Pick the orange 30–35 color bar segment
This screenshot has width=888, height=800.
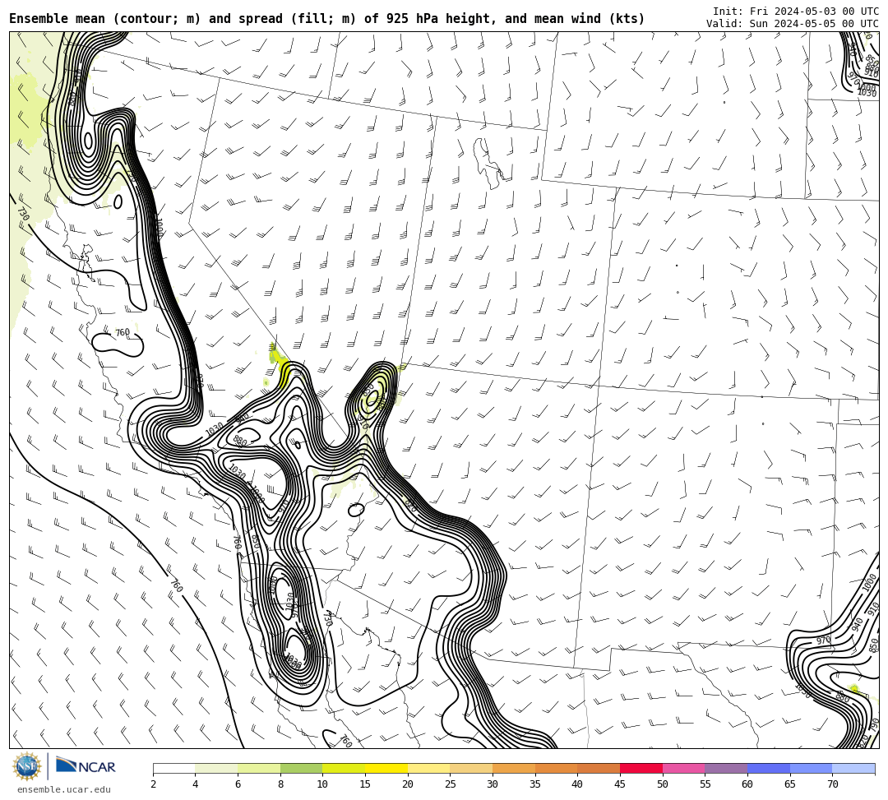[x=514, y=768]
